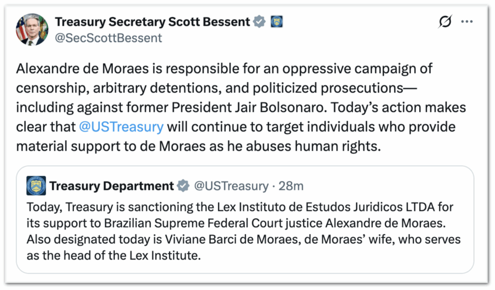Viewport: 495px width, 290px height.
Task: Open the @SecScottBessent handle
Action: pos(108,38)
